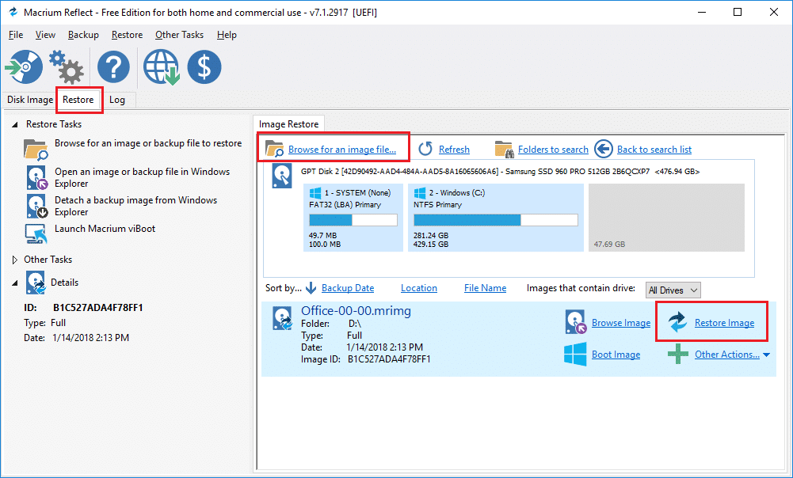Click Browse for an image file link

pos(341,150)
